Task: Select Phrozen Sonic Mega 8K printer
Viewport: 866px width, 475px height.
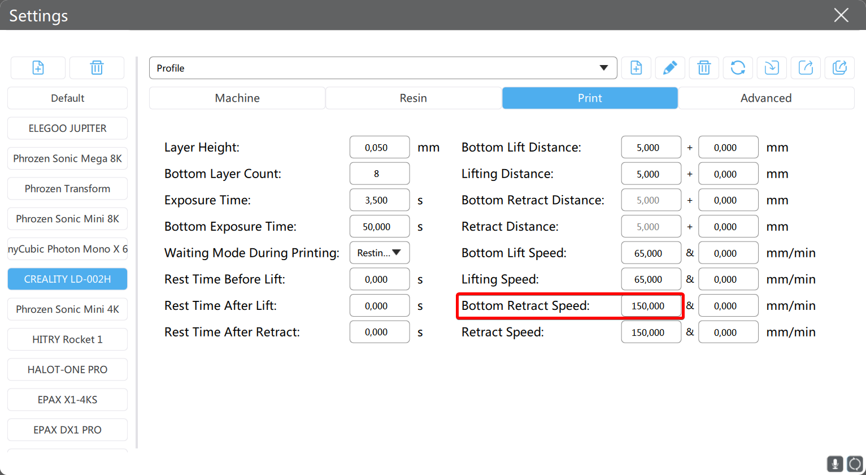Action: 68,158
